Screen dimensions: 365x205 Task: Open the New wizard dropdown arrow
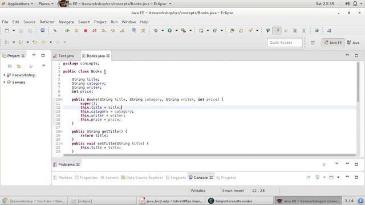(x=14, y=30)
